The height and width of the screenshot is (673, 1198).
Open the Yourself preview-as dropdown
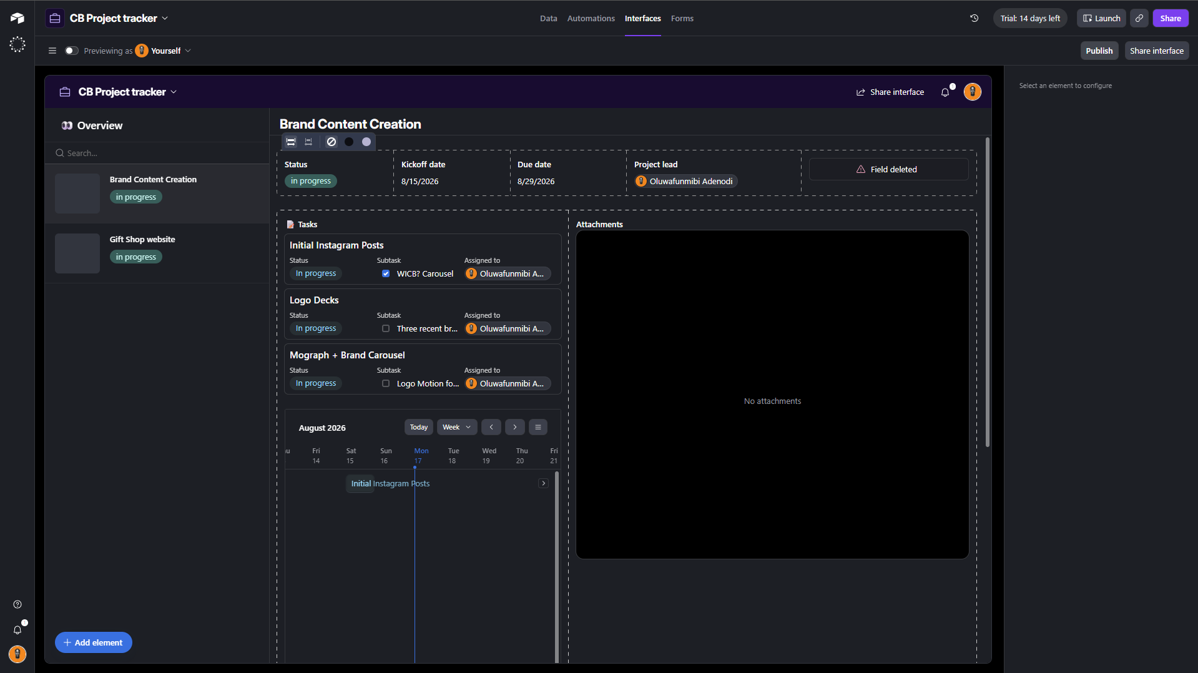tap(164, 51)
